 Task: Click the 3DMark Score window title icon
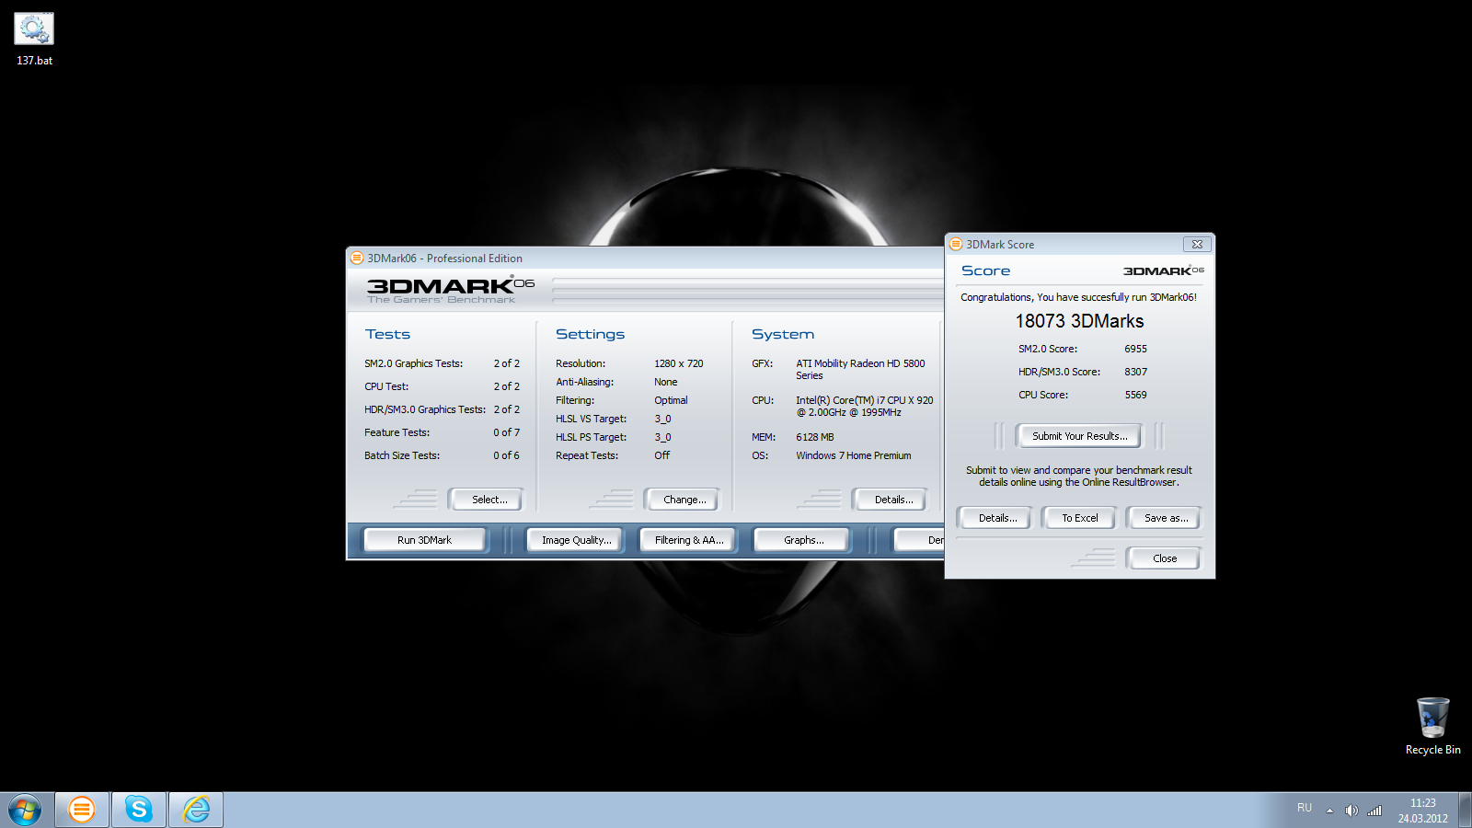coord(956,244)
